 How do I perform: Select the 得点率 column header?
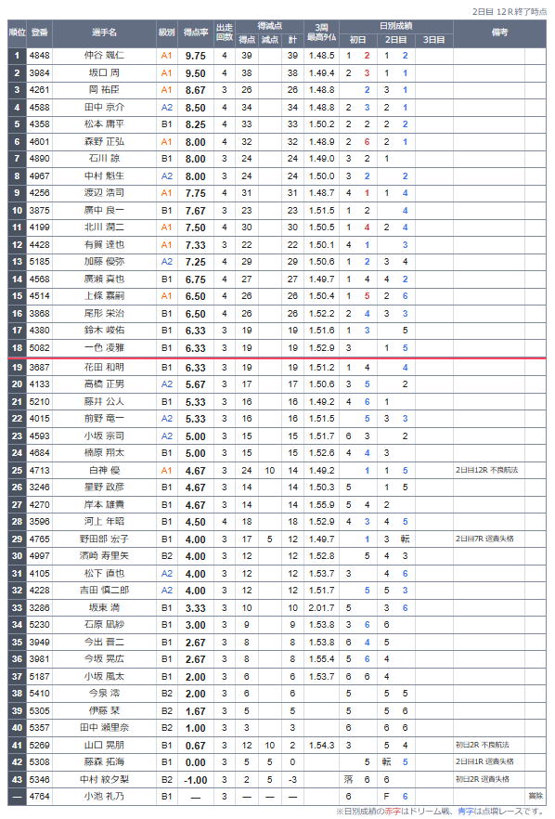[x=195, y=32]
